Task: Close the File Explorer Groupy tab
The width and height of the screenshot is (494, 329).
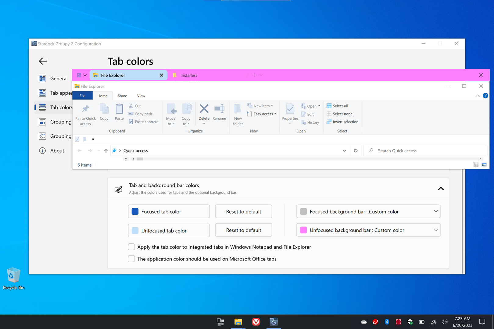Action: click(x=161, y=75)
